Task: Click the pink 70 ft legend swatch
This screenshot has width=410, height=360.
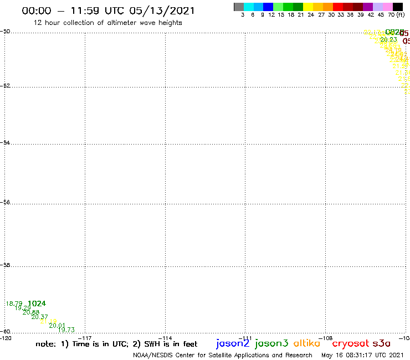Action: (387, 7)
